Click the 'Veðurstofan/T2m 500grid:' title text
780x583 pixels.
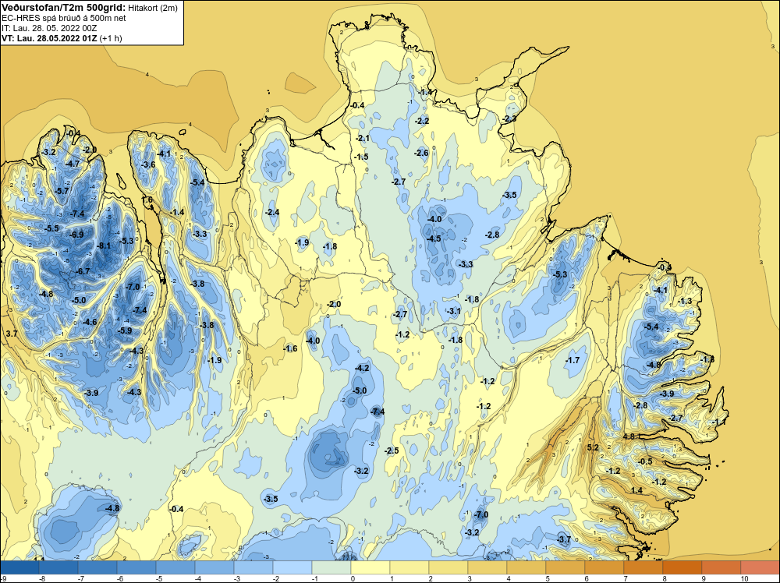click(62, 8)
